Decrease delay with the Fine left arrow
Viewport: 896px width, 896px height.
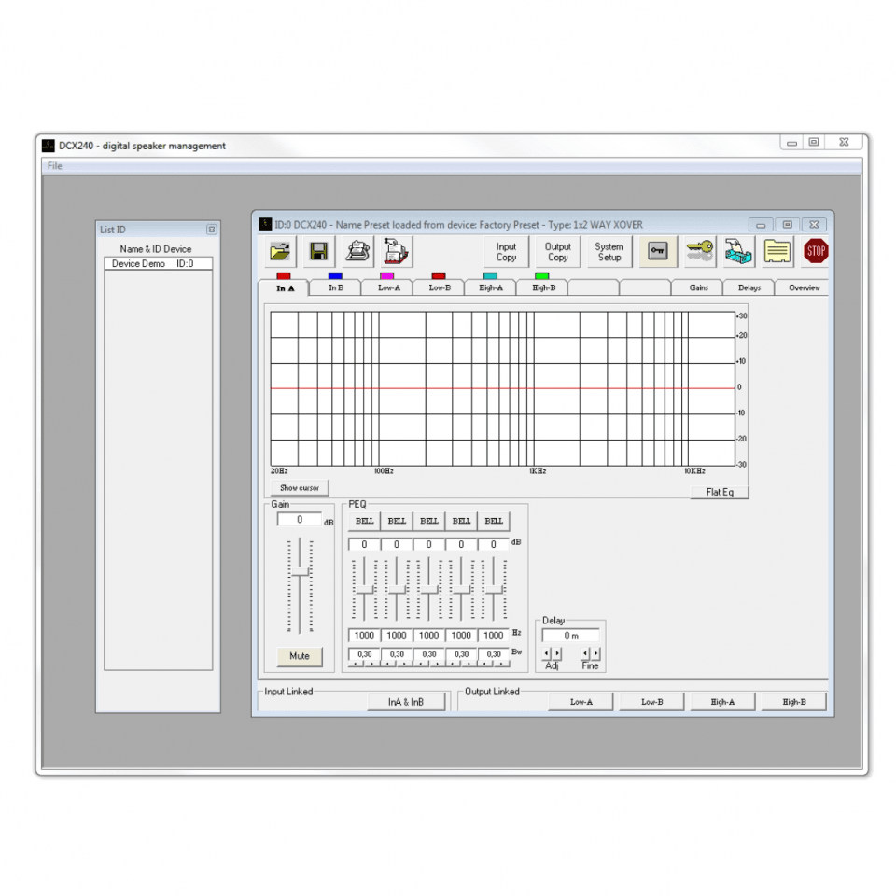click(x=585, y=653)
